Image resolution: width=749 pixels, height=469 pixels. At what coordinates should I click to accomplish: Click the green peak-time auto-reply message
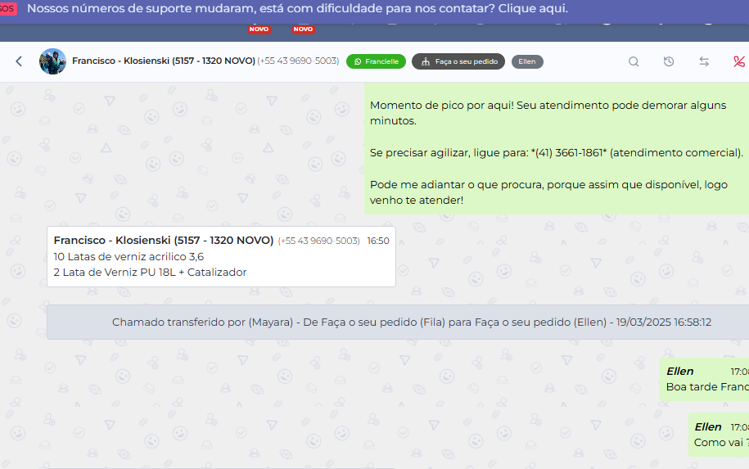click(x=557, y=152)
